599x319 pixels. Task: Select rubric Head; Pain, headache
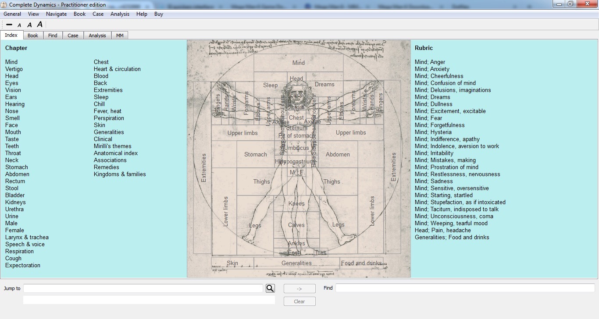pyautogui.click(x=443, y=230)
